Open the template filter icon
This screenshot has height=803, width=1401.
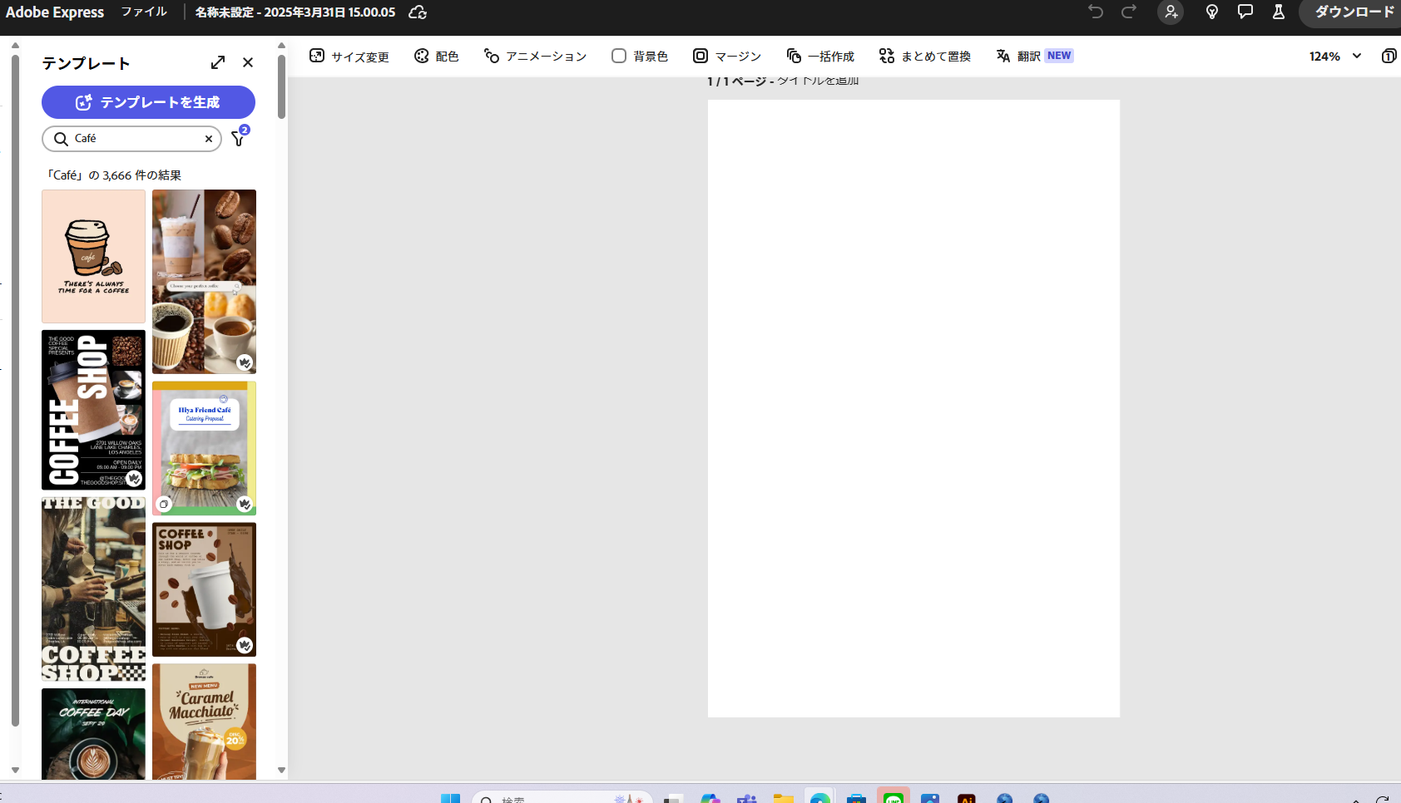pyautogui.click(x=239, y=138)
